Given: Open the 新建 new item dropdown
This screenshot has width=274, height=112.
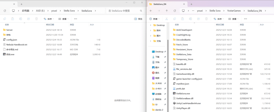Looking at the screenshot, I should 154,19.
